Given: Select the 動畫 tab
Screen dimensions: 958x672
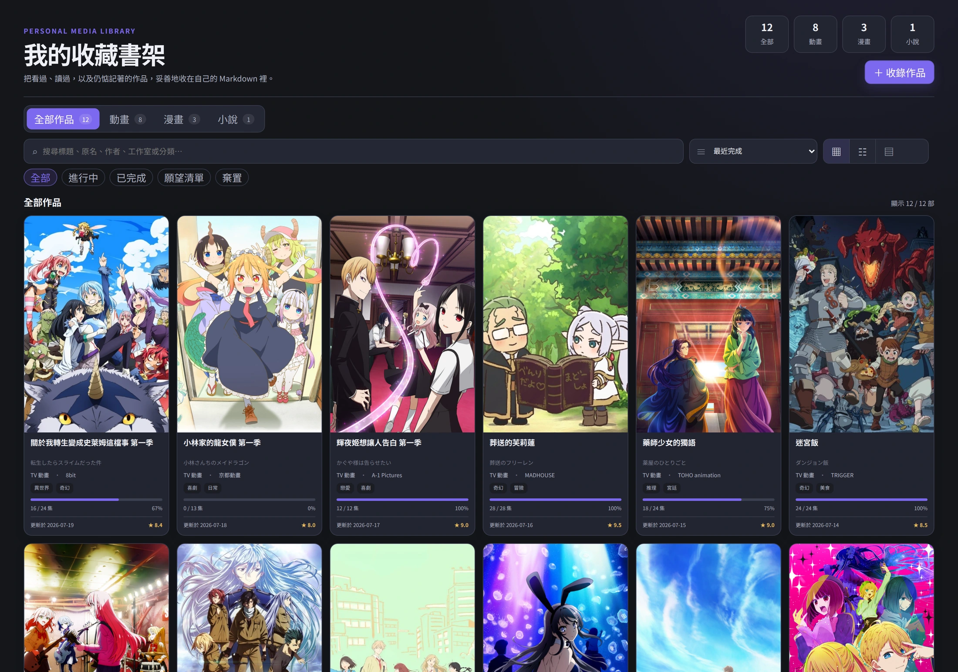Looking at the screenshot, I should [x=127, y=119].
